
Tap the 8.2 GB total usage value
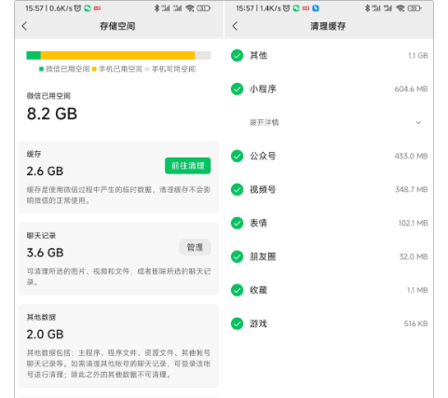52,114
